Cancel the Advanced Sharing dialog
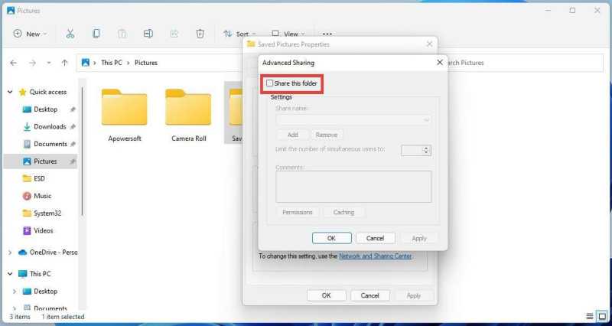The image size is (612, 326). click(x=376, y=238)
